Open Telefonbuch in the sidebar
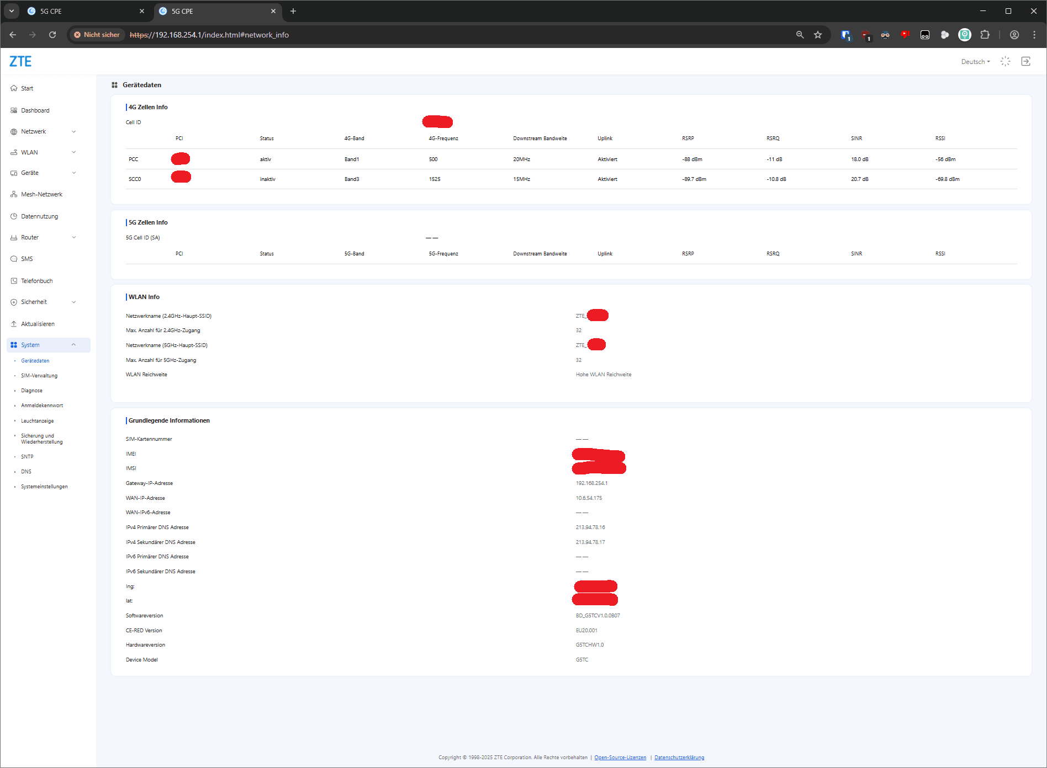The height and width of the screenshot is (768, 1047). coord(36,281)
